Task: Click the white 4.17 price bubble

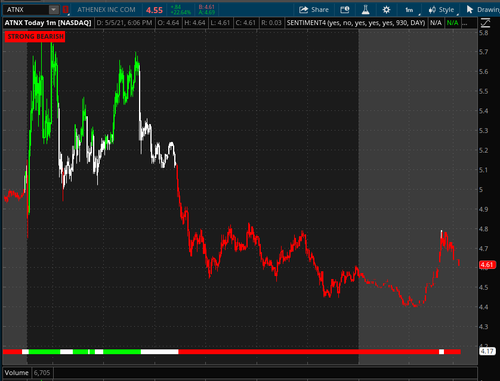Action: 487,351
